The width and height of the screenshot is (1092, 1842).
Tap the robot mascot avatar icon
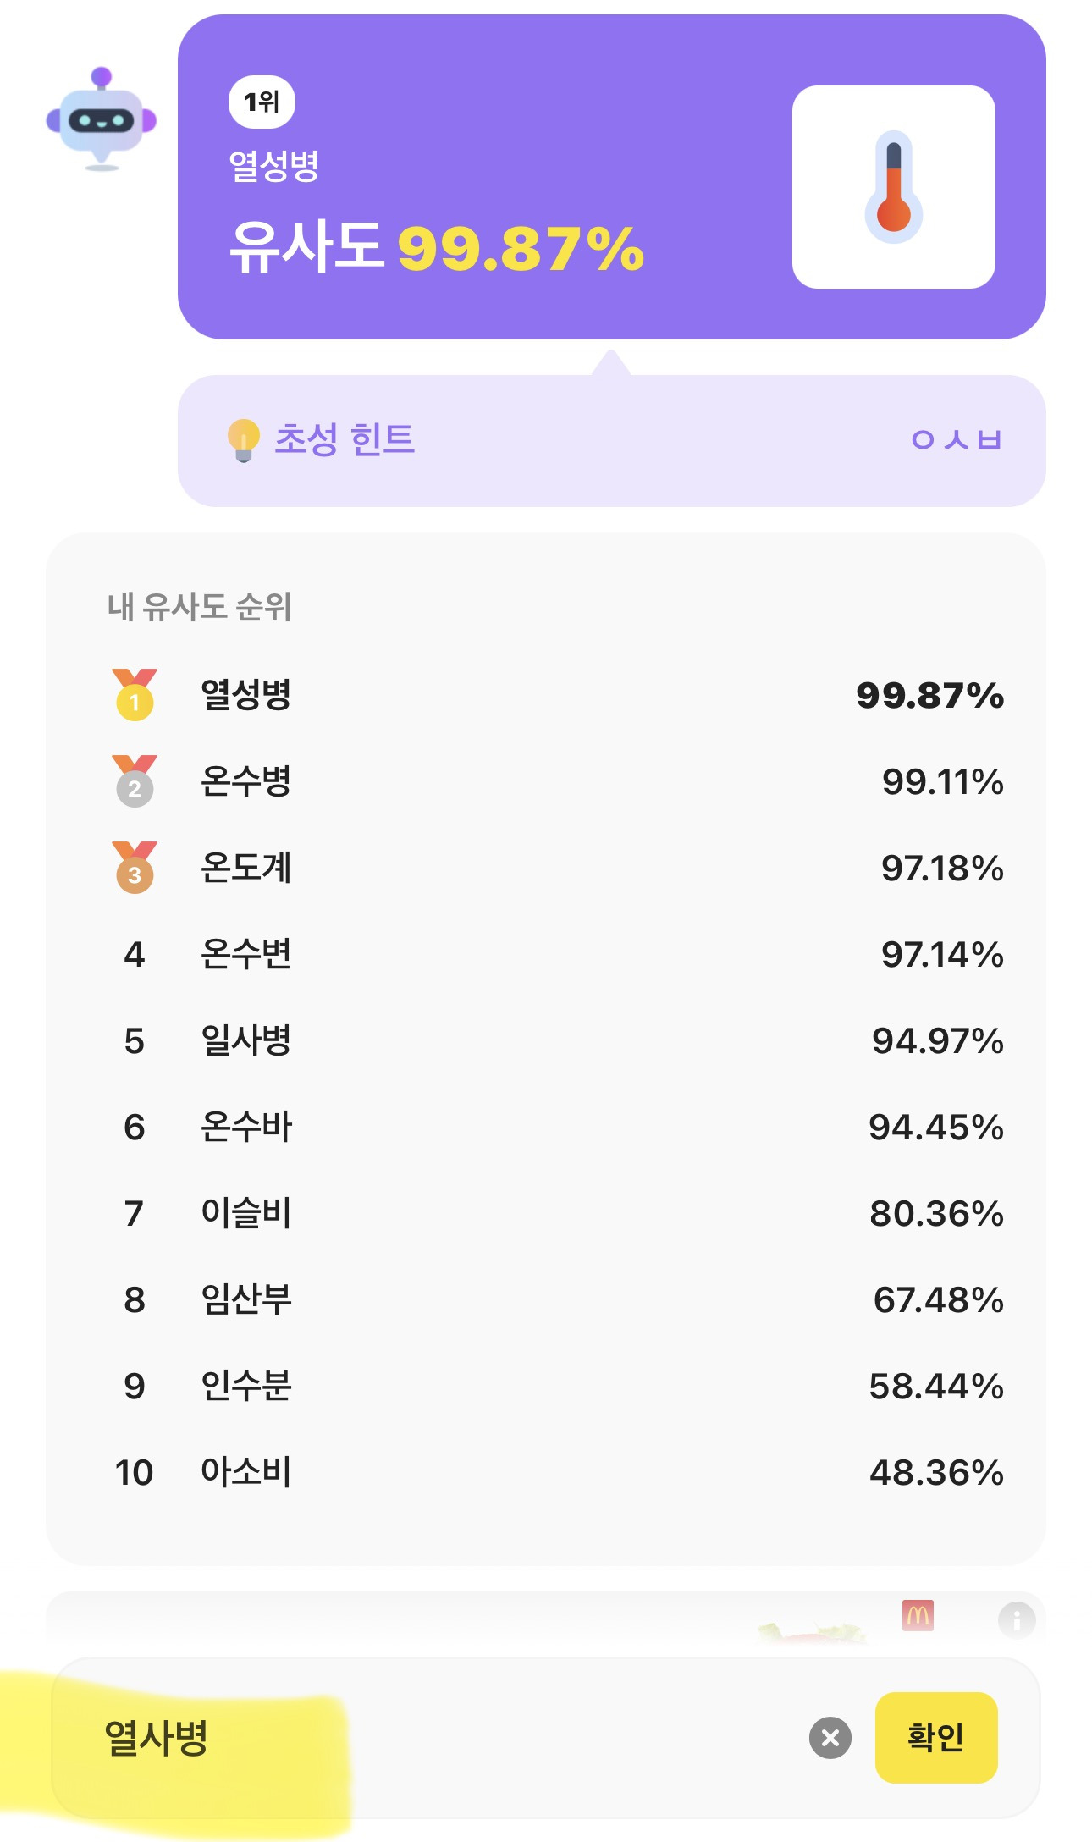click(102, 119)
